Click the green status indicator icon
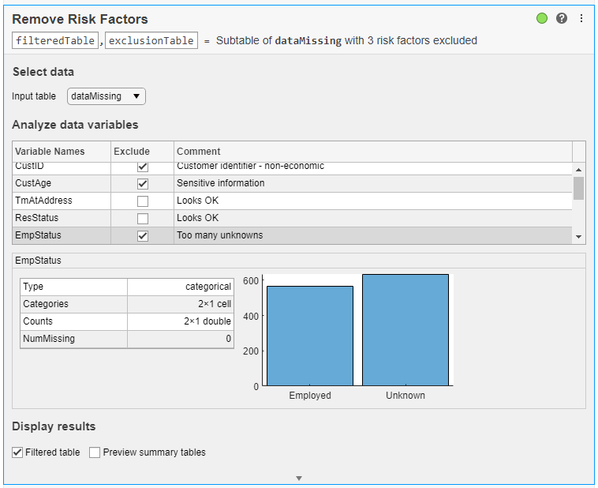 click(542, 18)
